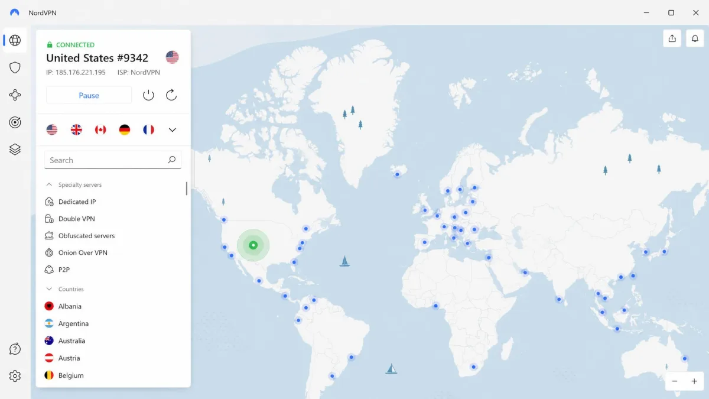Open the help and support icon
The width and height of the screenshot is (709, 399).
(15, 349)
